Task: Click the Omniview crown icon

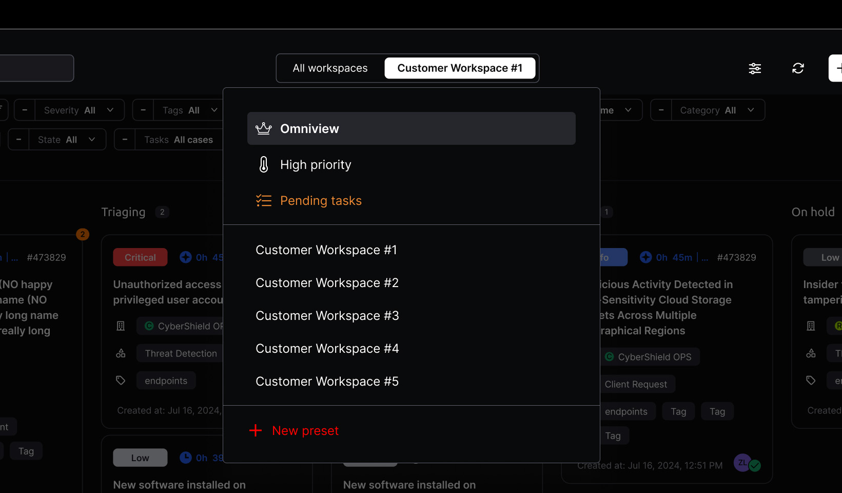Action: coord(264,128)
